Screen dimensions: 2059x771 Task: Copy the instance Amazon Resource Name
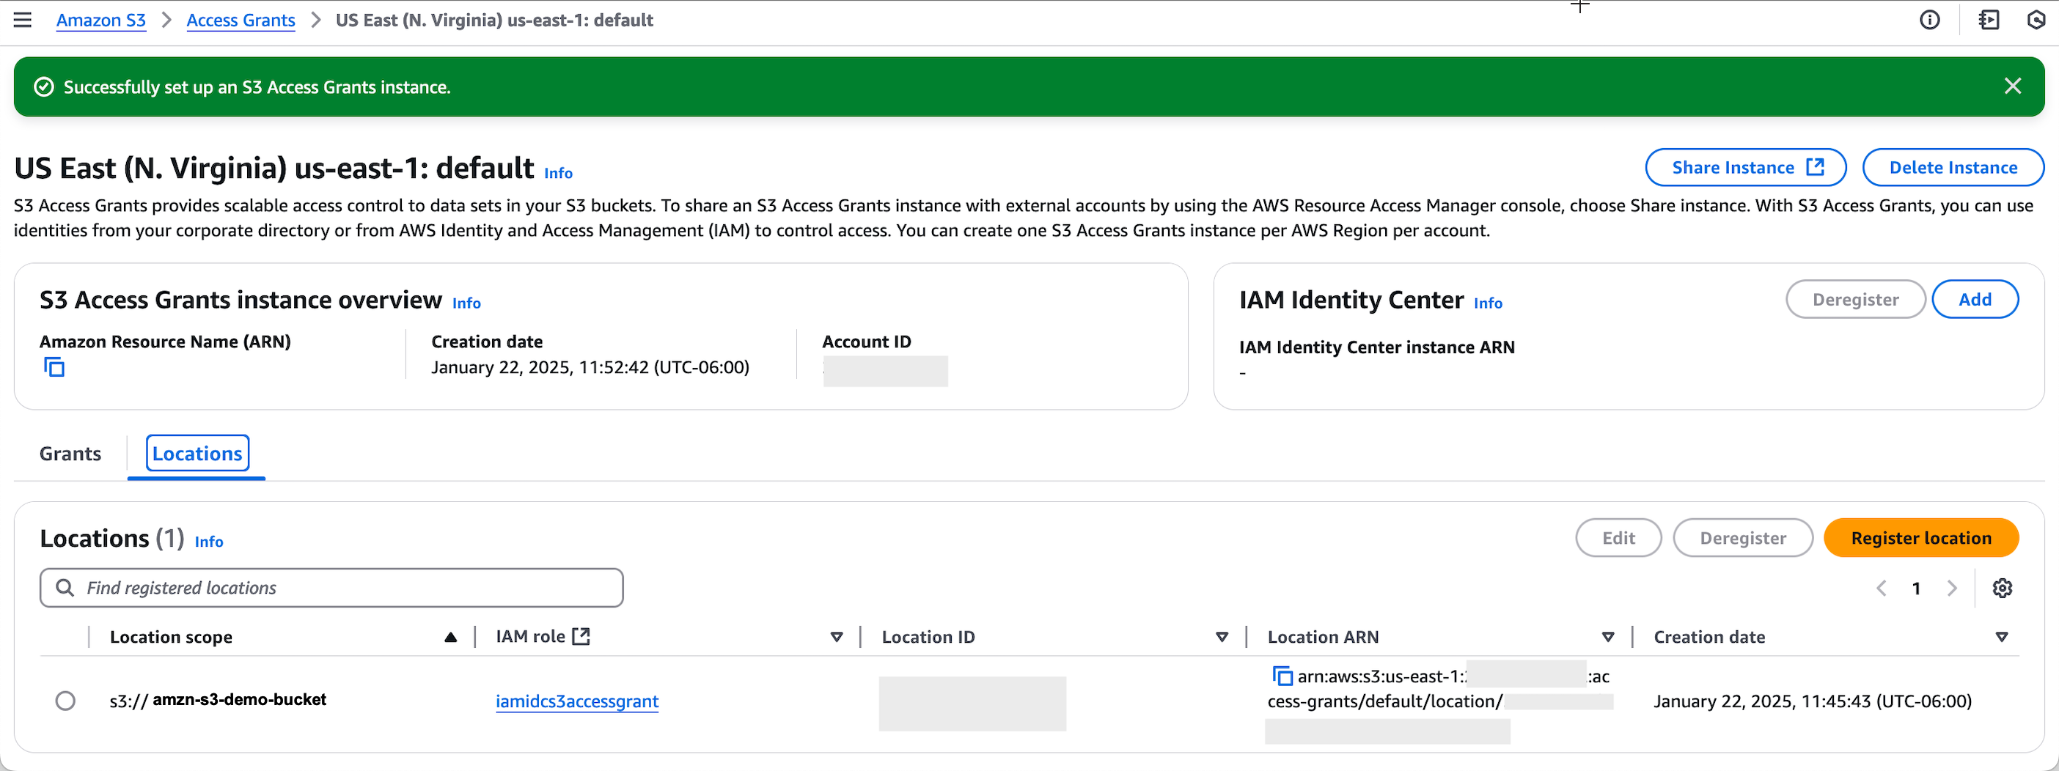(54, 367)
